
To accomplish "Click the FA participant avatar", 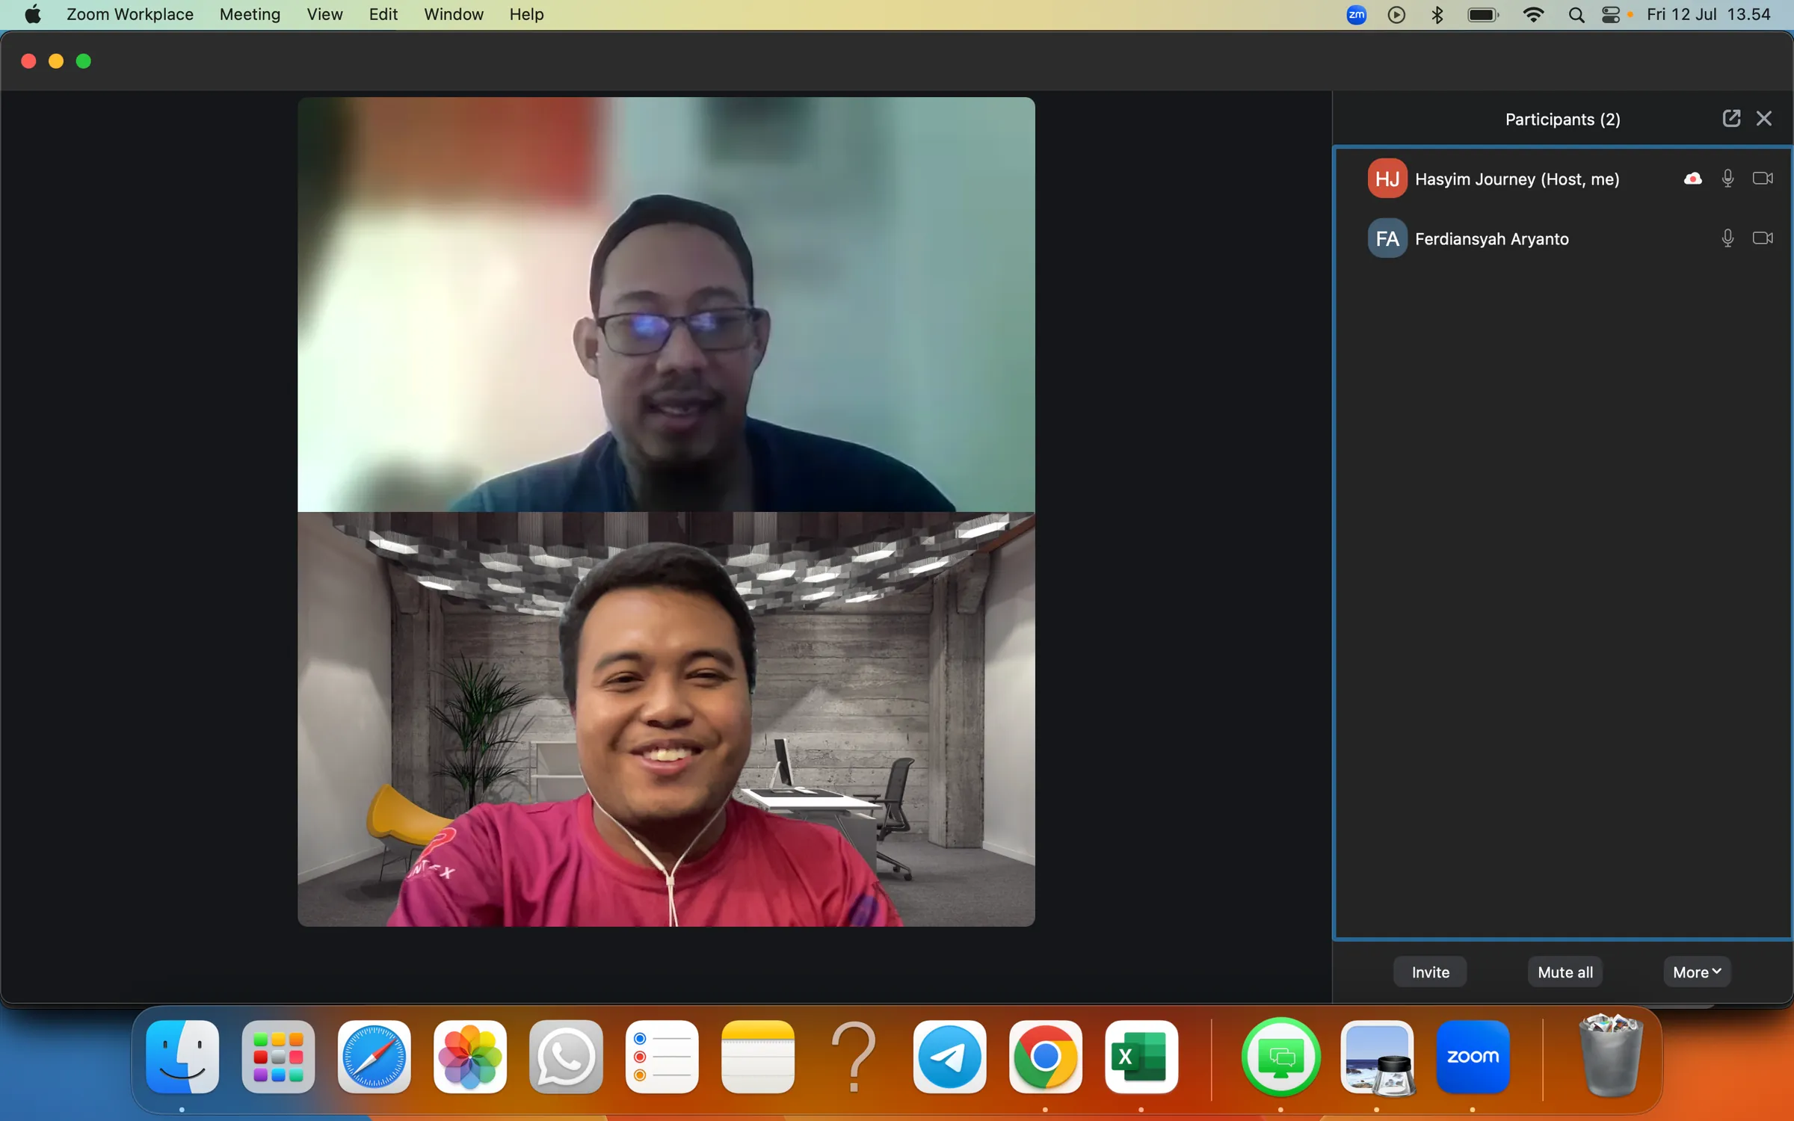I will pyautogui.click(x=1387, y=238).
